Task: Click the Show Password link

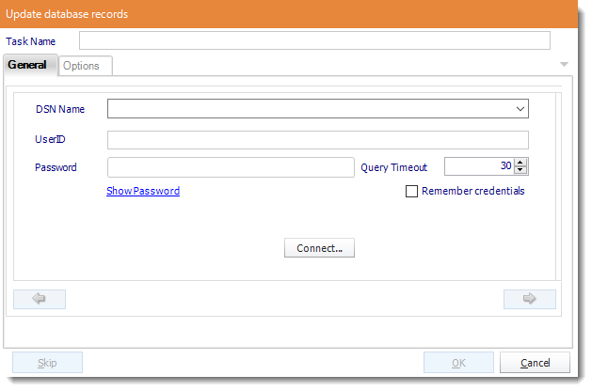Action: [x=143, y=191]
